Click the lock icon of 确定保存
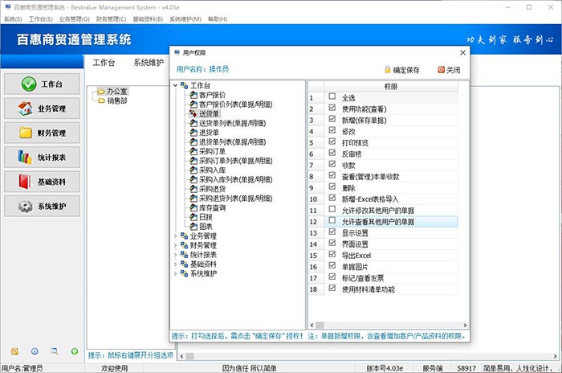 [388, 70]
